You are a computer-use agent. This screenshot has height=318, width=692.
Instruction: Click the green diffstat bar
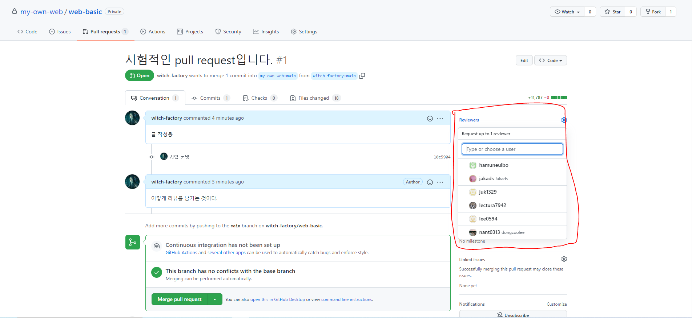[559, 98]
